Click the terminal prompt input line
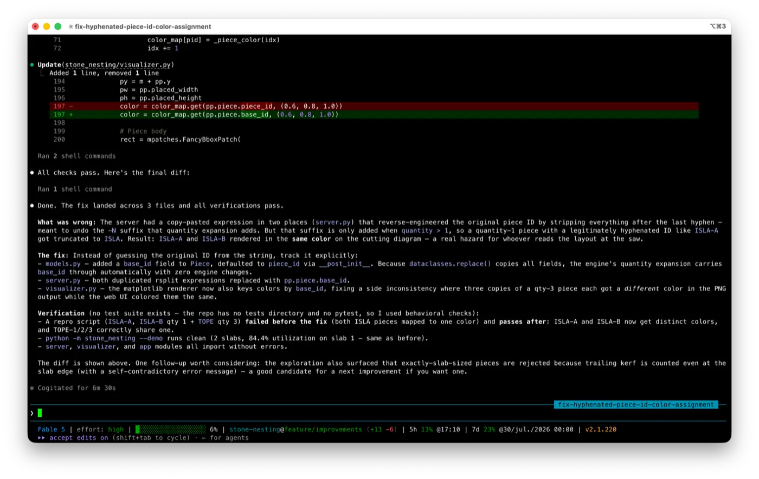Image resolution: width=759 pixels, height=479 pixels. tap(378, 413)
